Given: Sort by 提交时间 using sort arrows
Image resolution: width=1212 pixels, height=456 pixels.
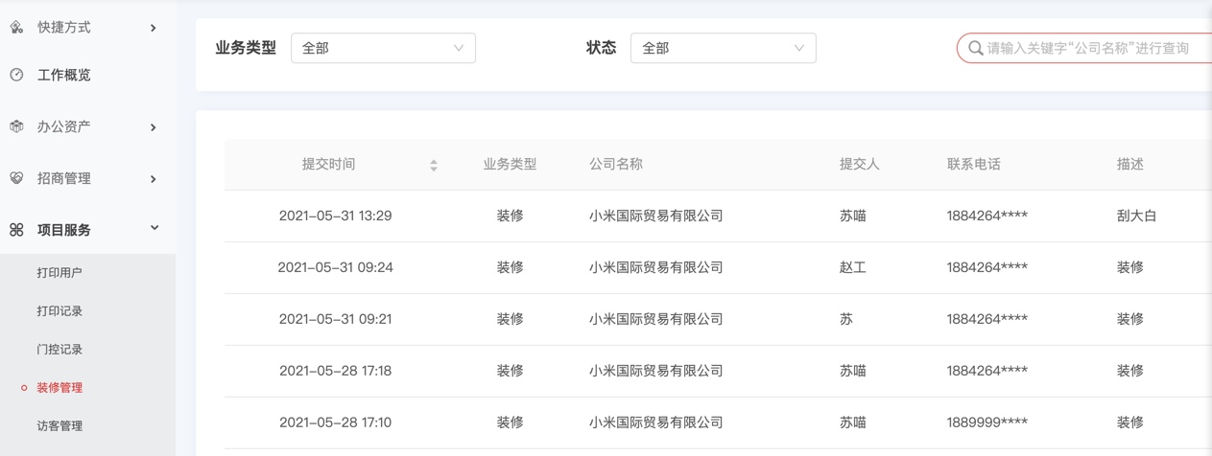Looking at the screenshot, I should [x=434, y=166].
